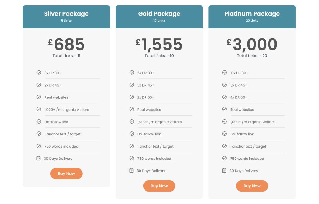The width and height of the screenshot is (319, 204).
Task: Click the £3,000 price text
Action: tap(252, 44)
